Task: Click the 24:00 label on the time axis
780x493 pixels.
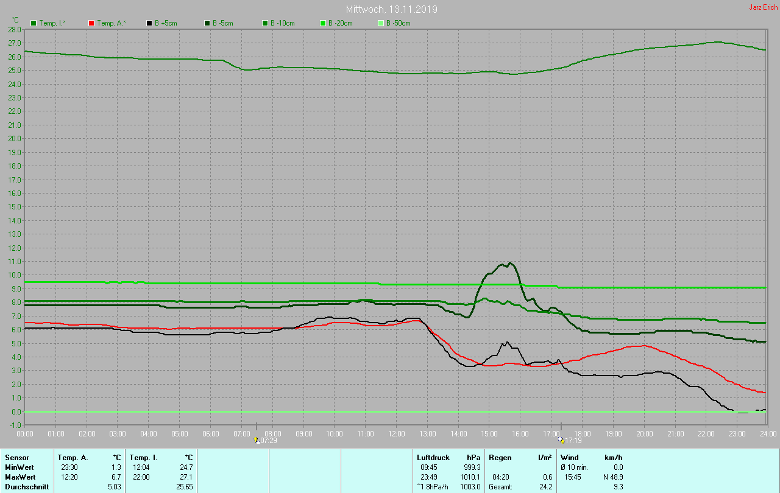Action: (767, 434)
